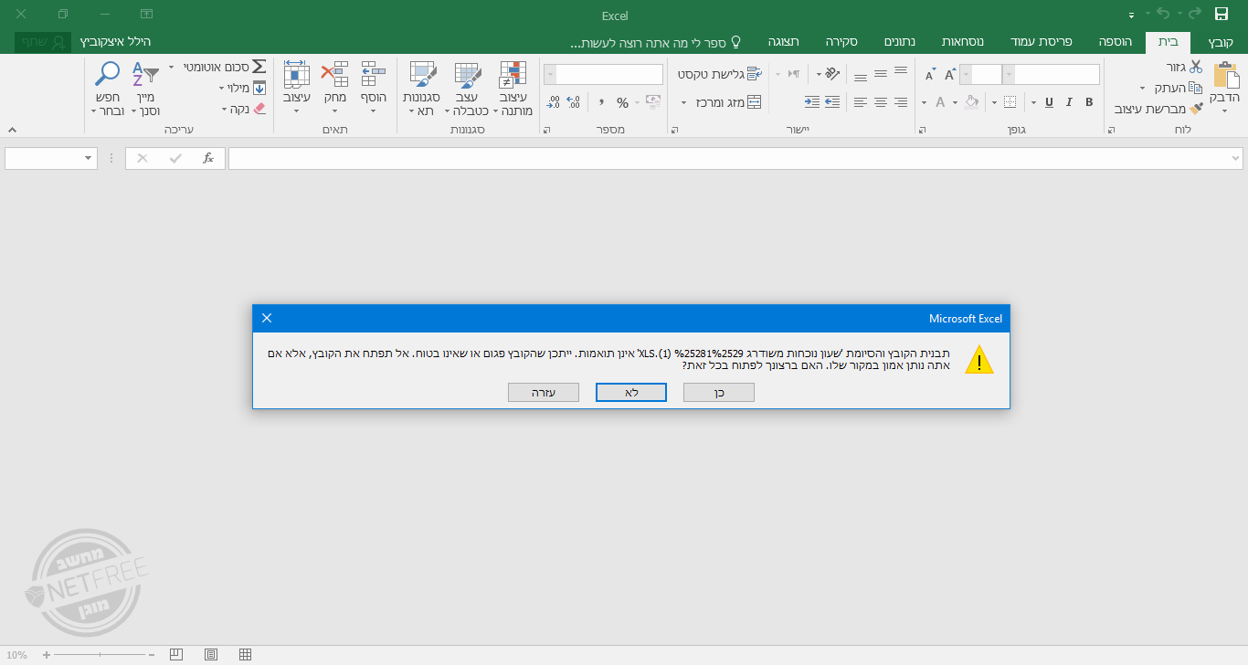This screenshot has width=1248, height=665.
Task: Open the Data (נתונים) tab
Action: pos(899,42)
